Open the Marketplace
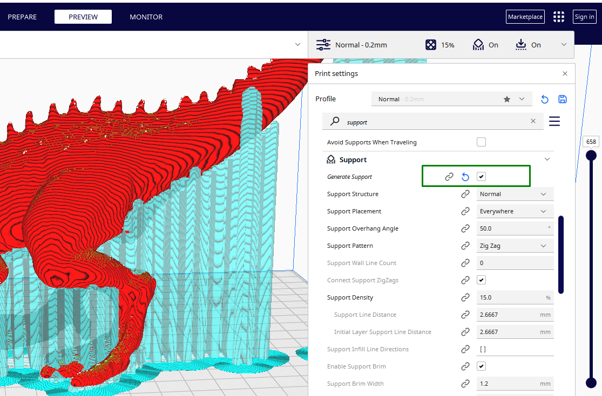 [x=525, y=17]
